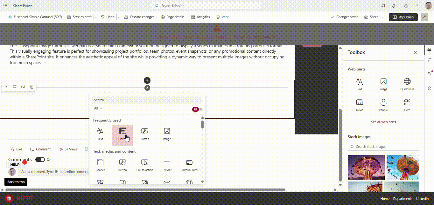Duplicate the section using the copy icon
Screen dimensions: 434x205
(x=23, y=87)
